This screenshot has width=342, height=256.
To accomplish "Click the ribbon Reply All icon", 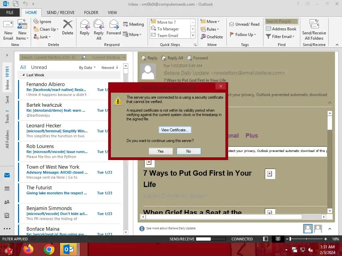I will pyautogui.click(x=99, y=24).
